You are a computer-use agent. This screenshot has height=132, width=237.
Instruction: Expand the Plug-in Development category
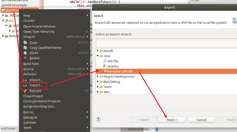98,76
